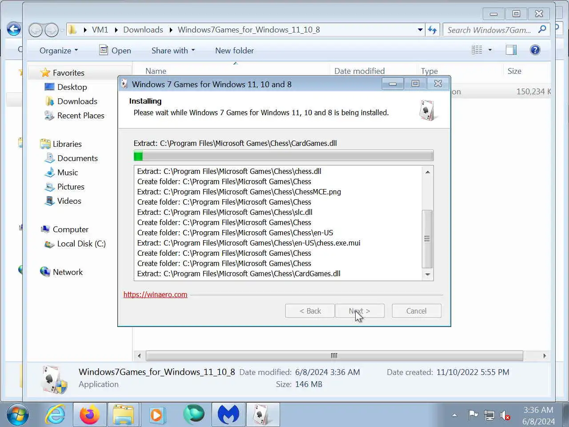569x427 pixels.
Task: Click the Next button in installer
Action: [x=360, y=311]
